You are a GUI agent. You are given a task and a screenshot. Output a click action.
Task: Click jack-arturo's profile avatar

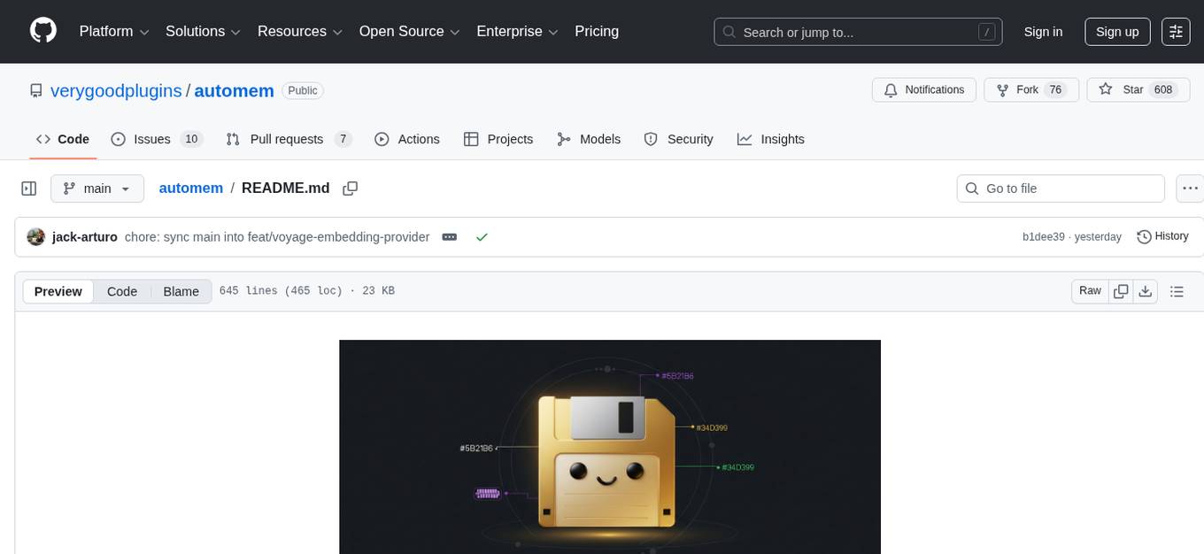(36, 236)
